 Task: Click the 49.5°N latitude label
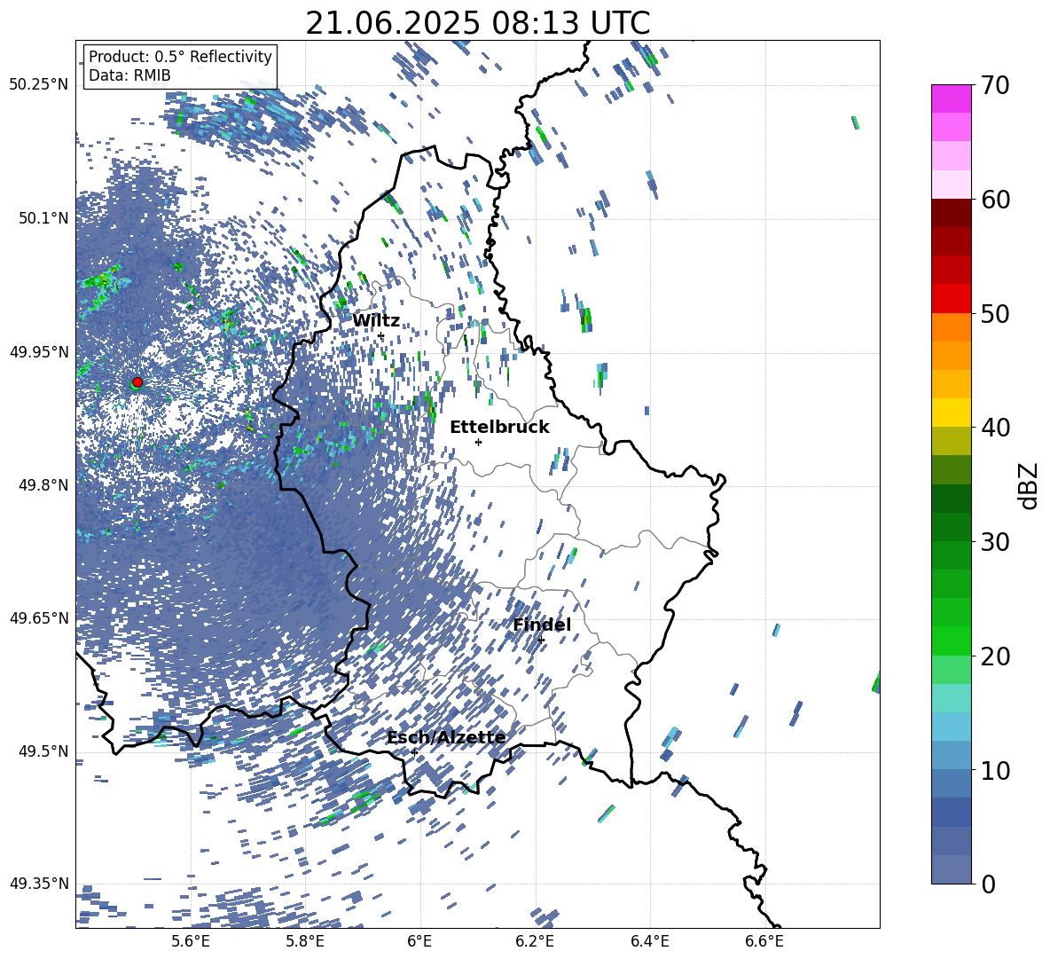[43, 751]
